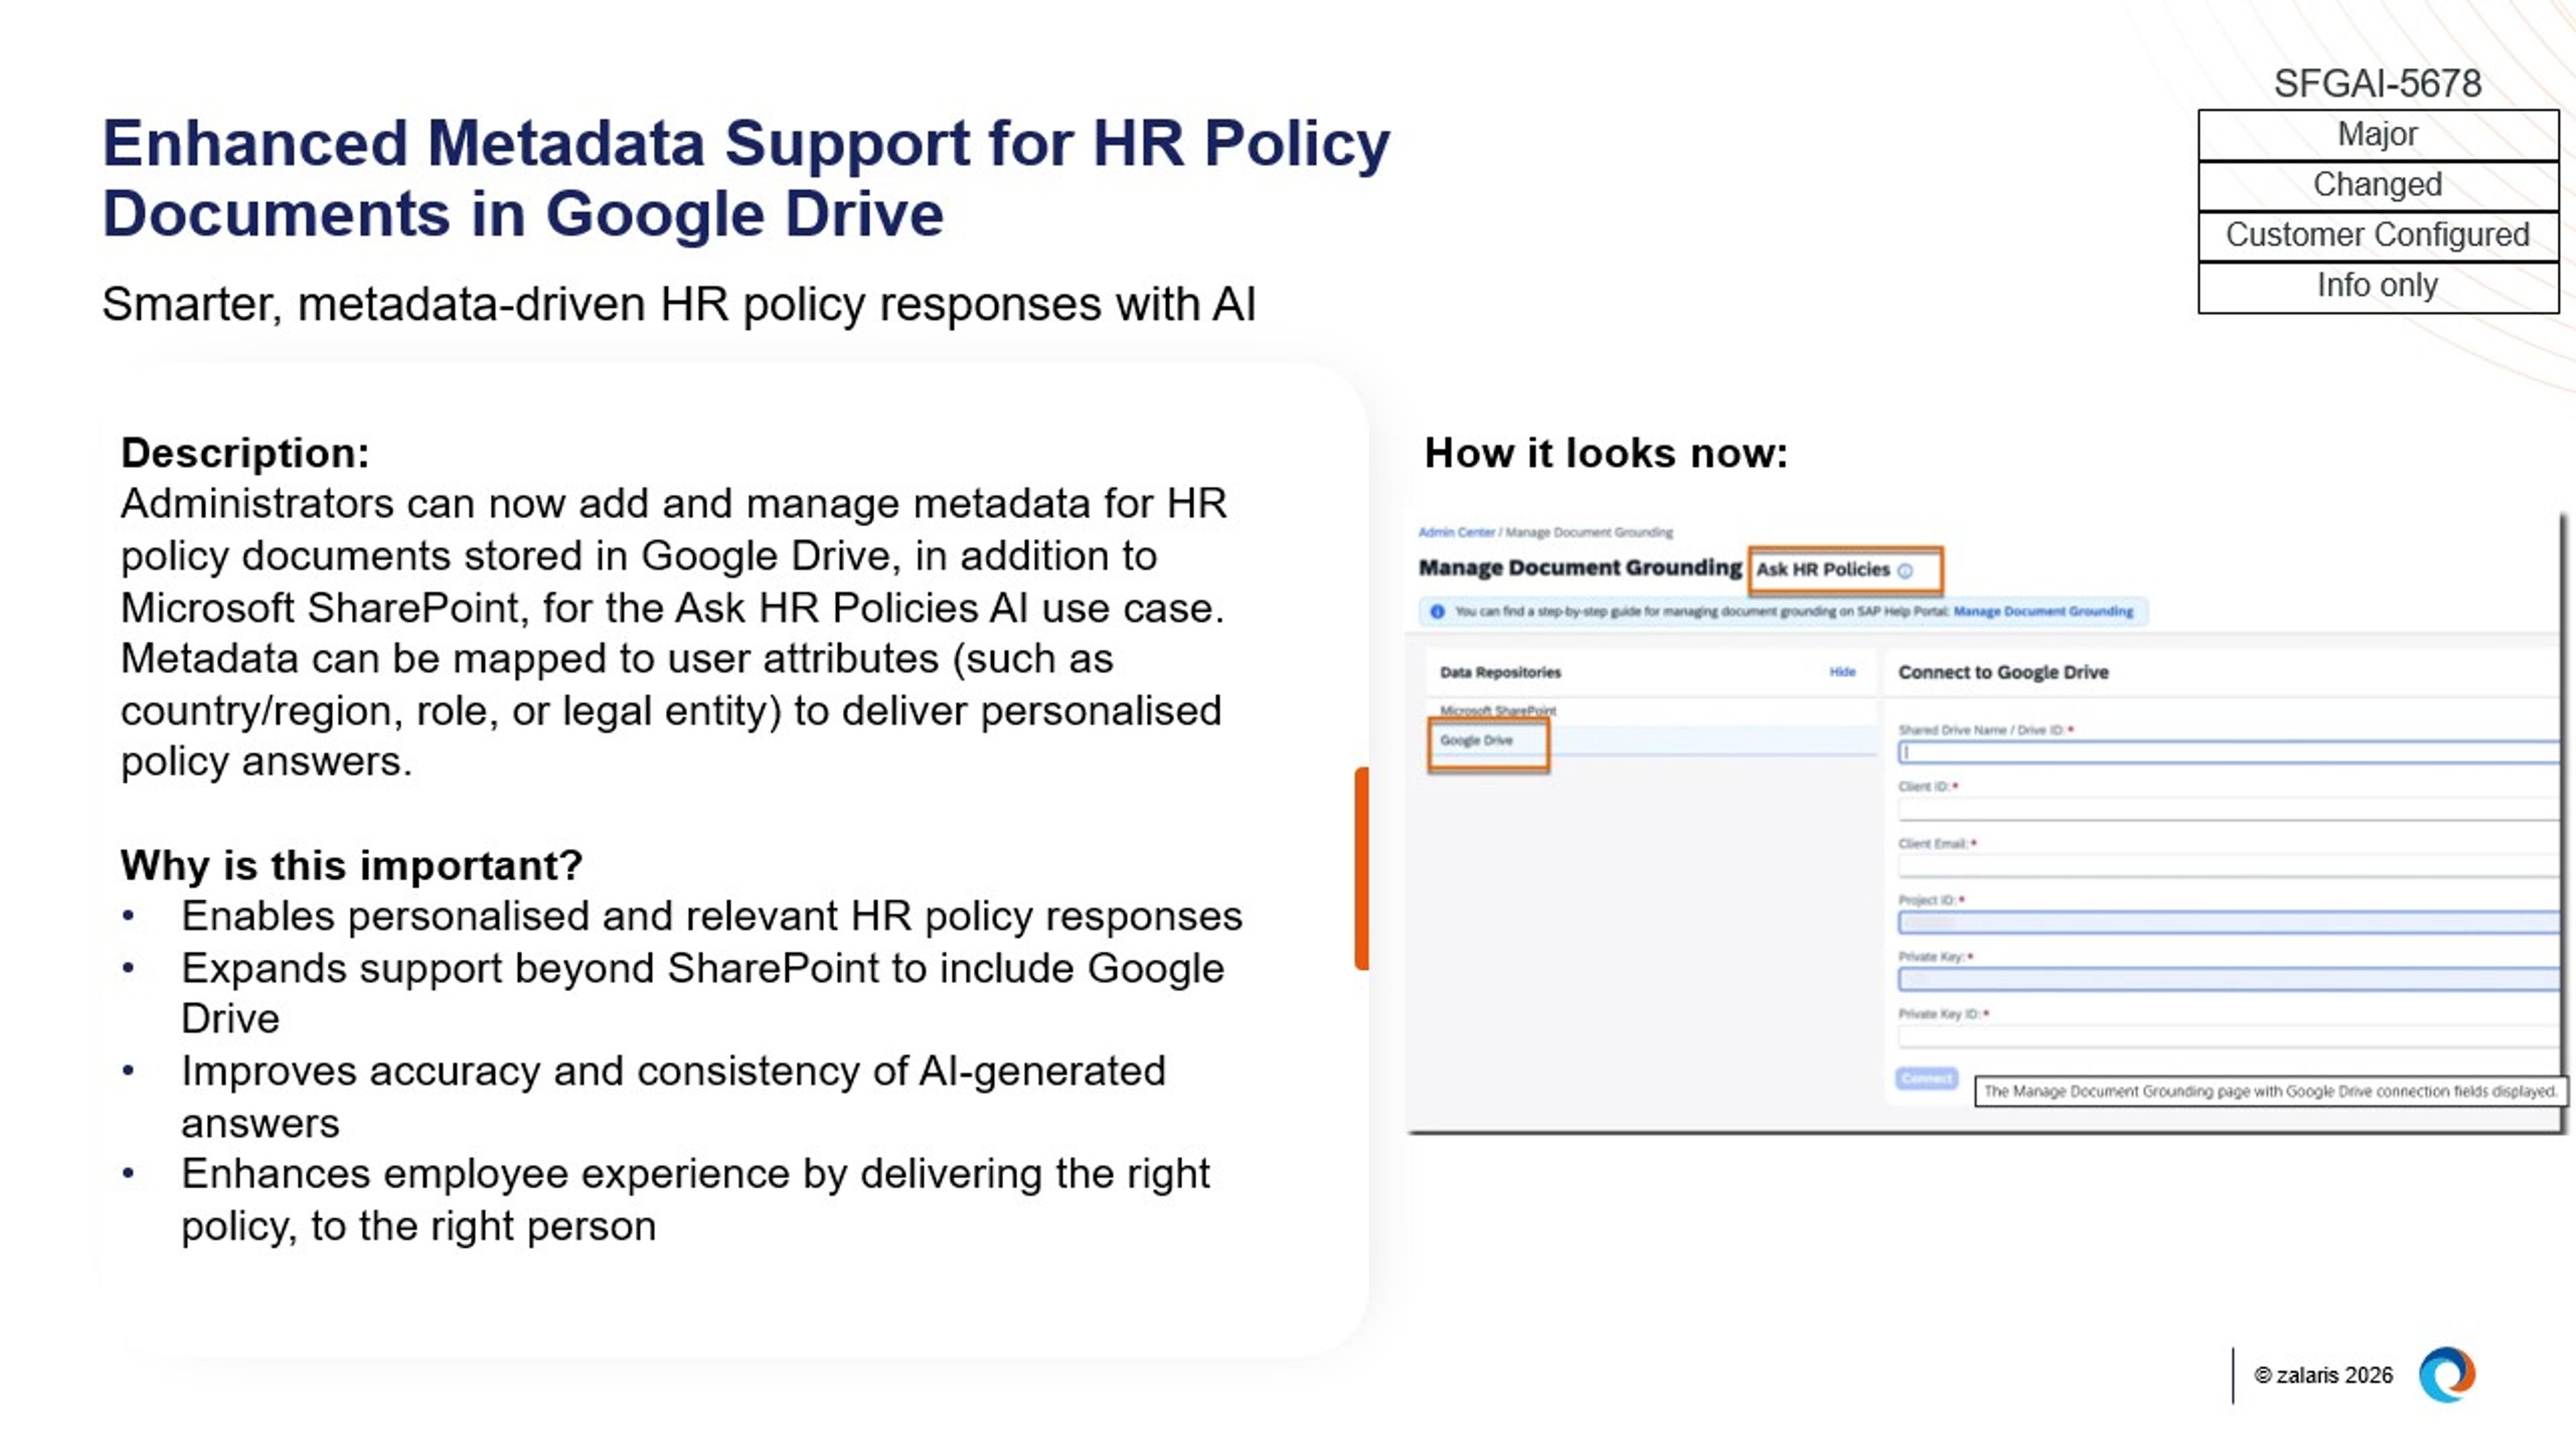Click the Why is this important heading
This screenshot has height=1449, width=2576.
point(351,866)
